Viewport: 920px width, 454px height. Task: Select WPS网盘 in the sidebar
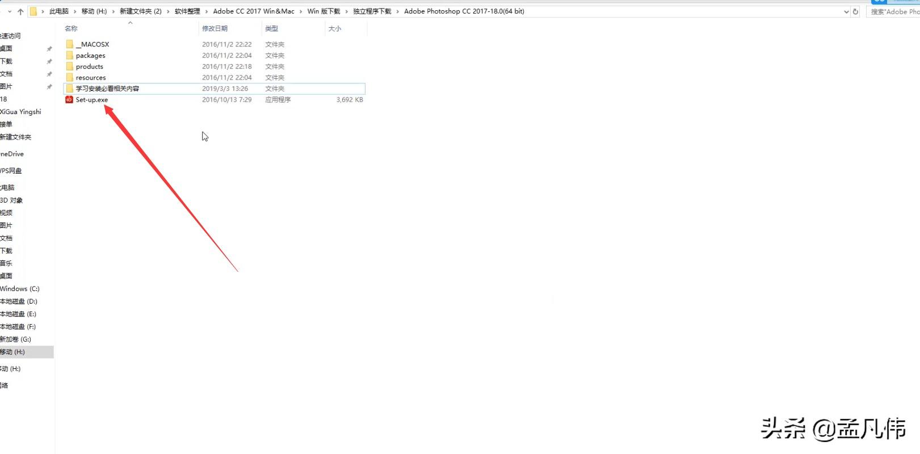11,171
